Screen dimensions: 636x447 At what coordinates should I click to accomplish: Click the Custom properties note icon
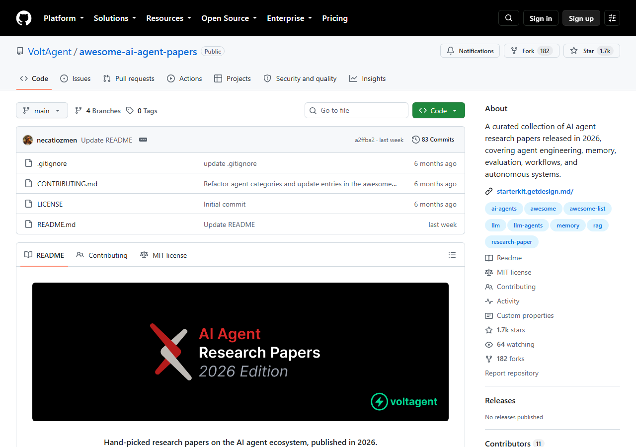(489, 315)
